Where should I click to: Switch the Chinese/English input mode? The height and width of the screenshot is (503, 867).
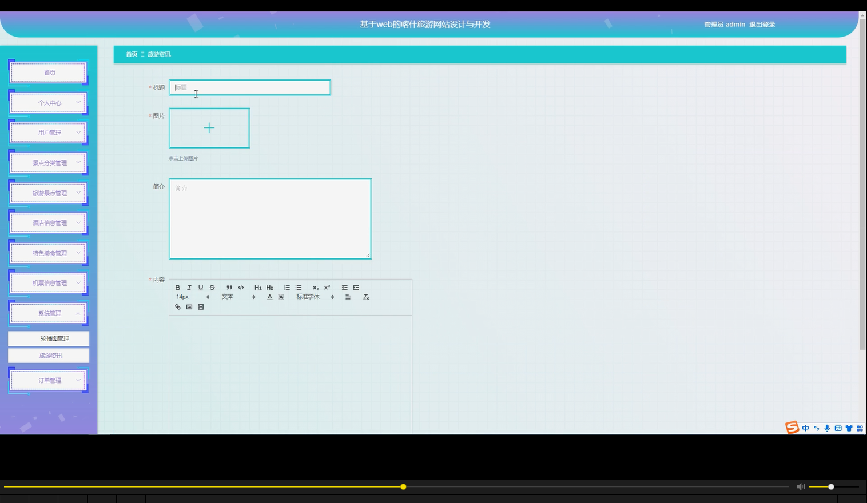click(805, 428)
